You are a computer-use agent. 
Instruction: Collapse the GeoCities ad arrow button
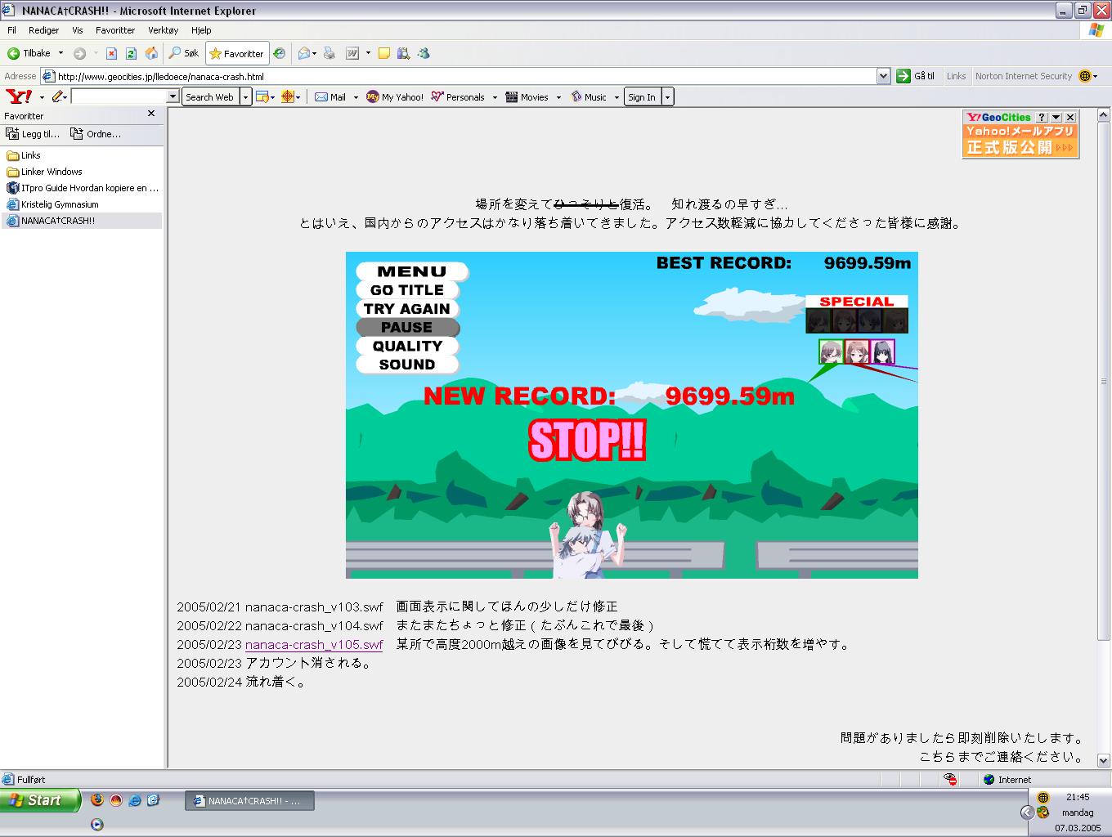tap(1056, 118)
